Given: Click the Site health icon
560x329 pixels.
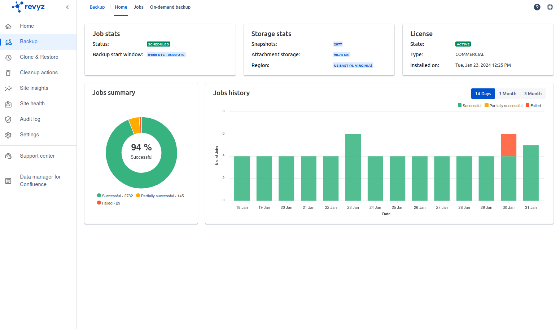Looking at the screenshot, I should coord(8,104).
